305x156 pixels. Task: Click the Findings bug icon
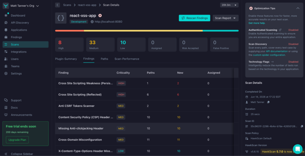[6, 37]
